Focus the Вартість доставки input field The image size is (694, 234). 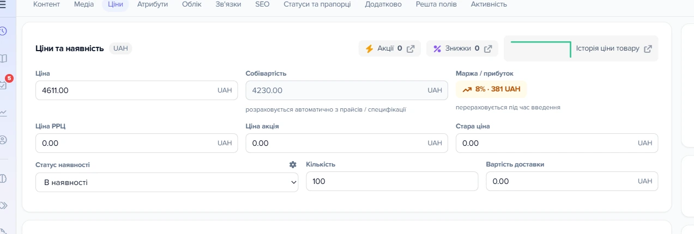[572, 181]
